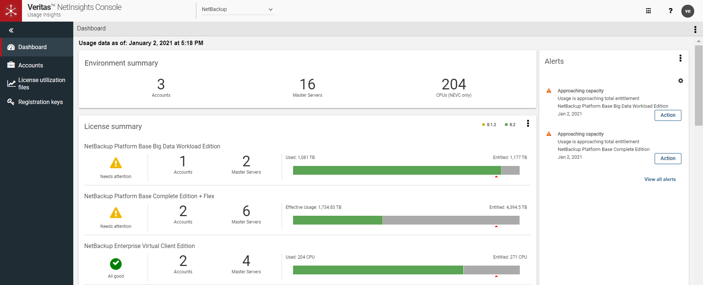Select NetBackup Enterprise Virtual Client Edition title
Viewport: 703px width, 285px height.
point(140,246)
